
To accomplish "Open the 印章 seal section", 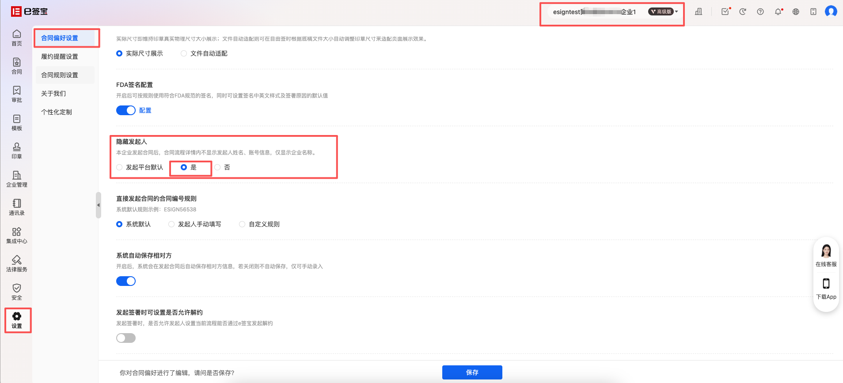I will [x=17, y=150].
